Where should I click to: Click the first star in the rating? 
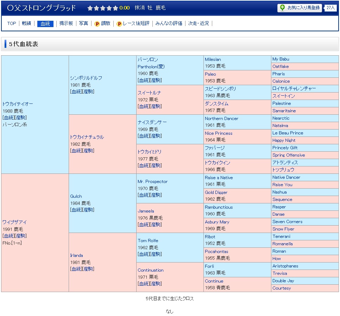(90, 8)
